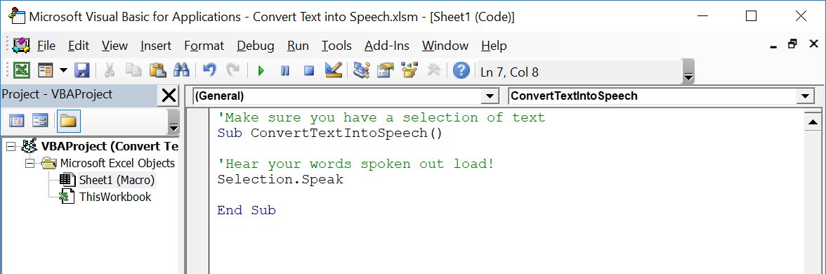Image resolution: width=826 pixels, height=274 pixels.
Task: Run the macro with the green play icon
Action: [x=261, y=70]
